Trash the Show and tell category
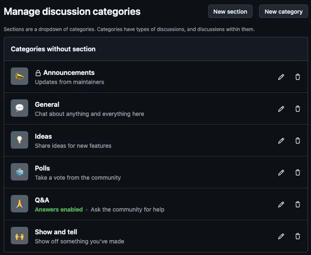This screenshot has width=311, height=255. (x=298, y=236)
